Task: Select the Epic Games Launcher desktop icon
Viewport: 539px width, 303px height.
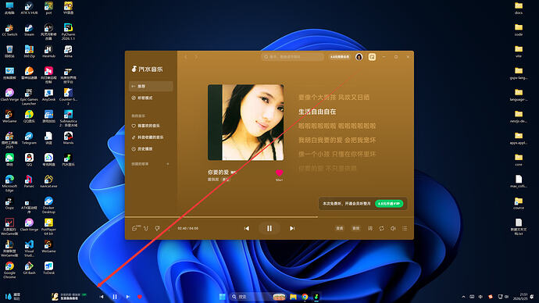Action: coord(29,97)
